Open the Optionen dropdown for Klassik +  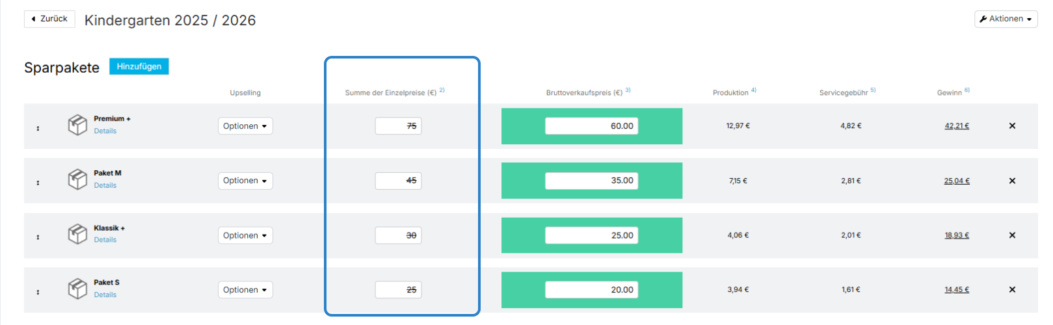coord(245,235)
